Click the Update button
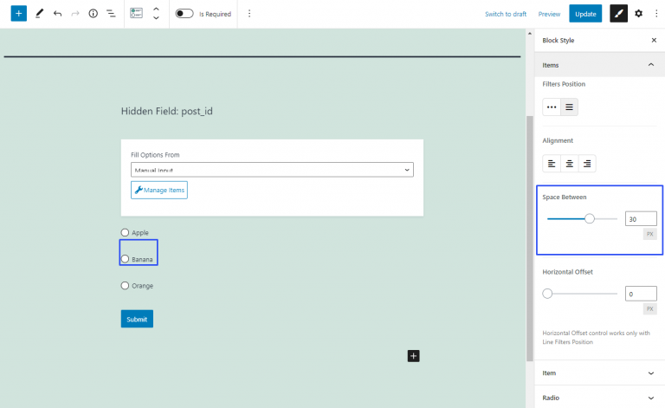The height and width of the screenshot is (408, 665). pyautogui.click(x=585, y=14)
